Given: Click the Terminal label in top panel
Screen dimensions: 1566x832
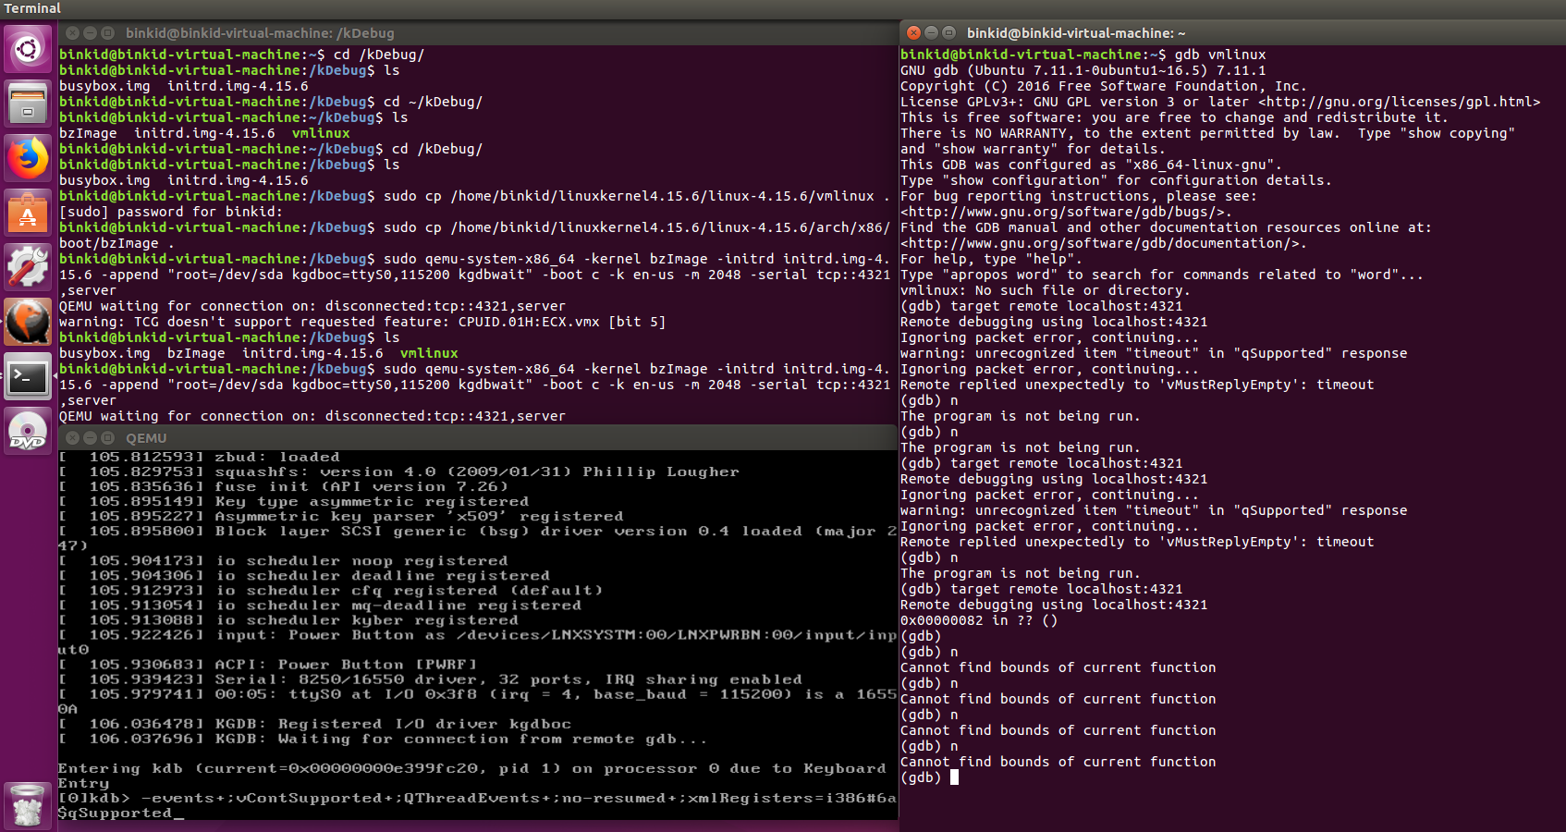Looking at the screenshot, I should click(x=32, y=8).
